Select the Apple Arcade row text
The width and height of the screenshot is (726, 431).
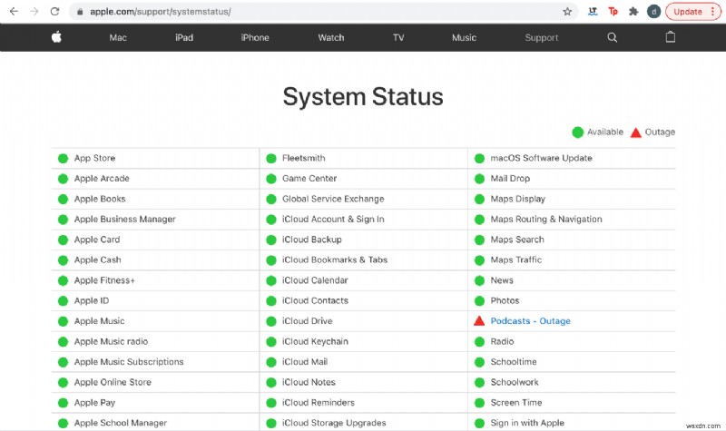102,178
